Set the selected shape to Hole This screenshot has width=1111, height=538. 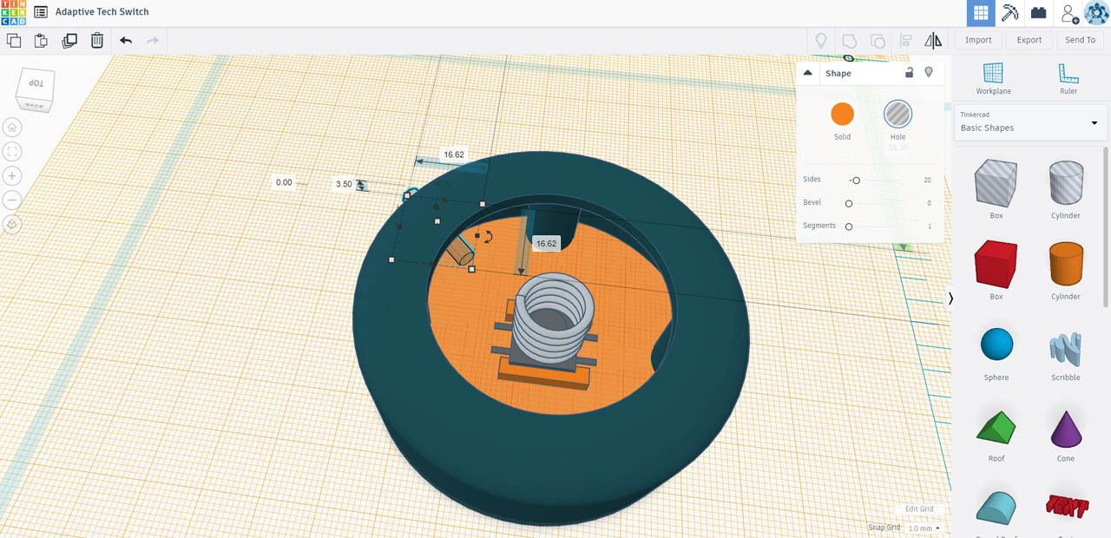click(897, 115)
